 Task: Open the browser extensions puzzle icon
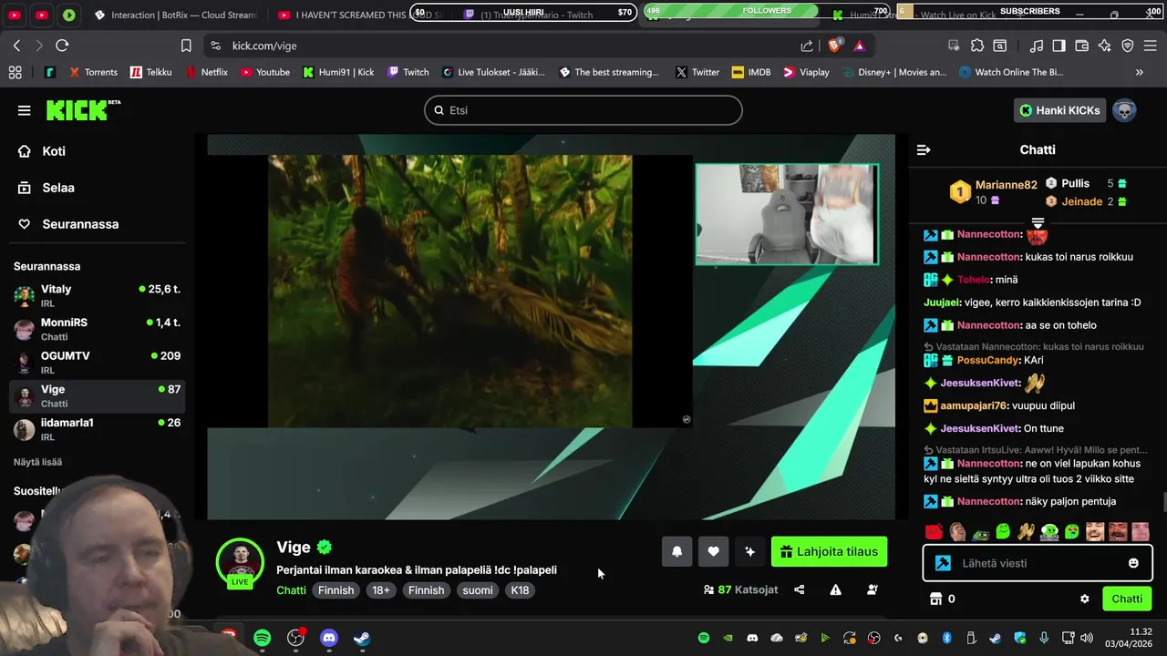tap(977, 46)
